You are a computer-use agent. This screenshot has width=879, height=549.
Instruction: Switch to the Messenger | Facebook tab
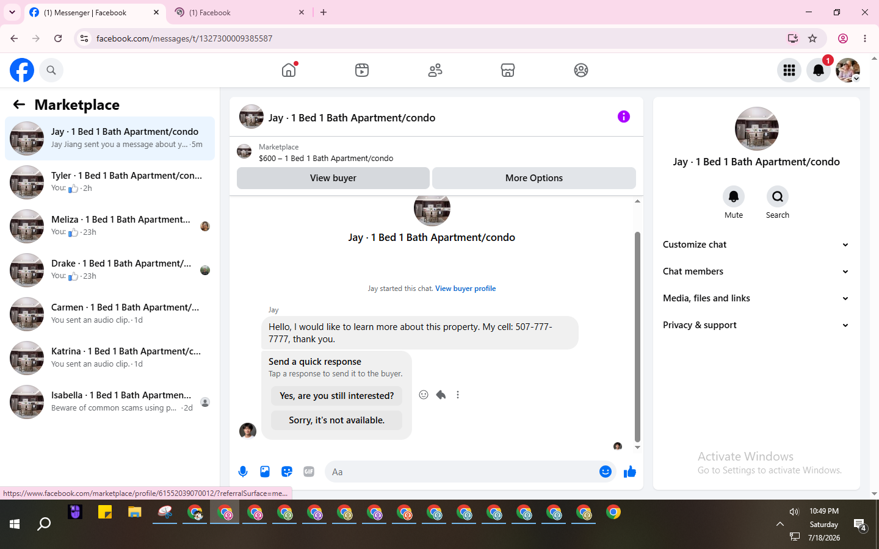[95, 12]
